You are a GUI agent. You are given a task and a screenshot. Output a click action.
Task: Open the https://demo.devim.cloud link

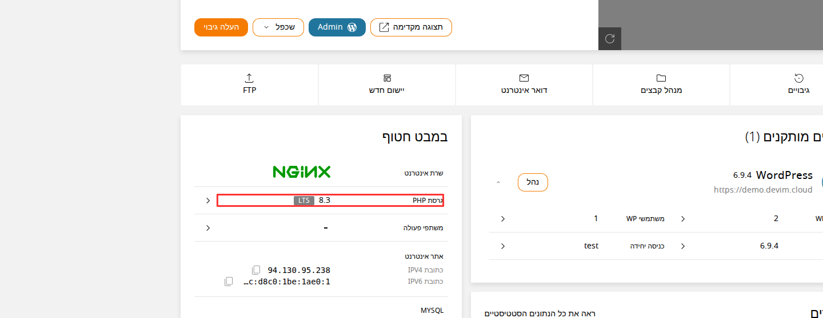(x=763, y=190)
